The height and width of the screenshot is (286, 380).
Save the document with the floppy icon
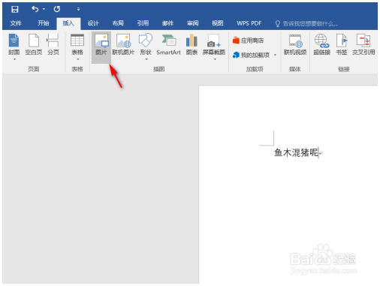coord(15,9)
